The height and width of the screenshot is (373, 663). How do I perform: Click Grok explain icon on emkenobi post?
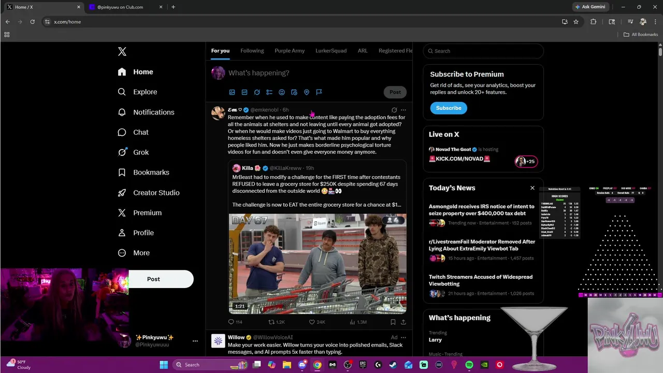click(x=394, y=110)
